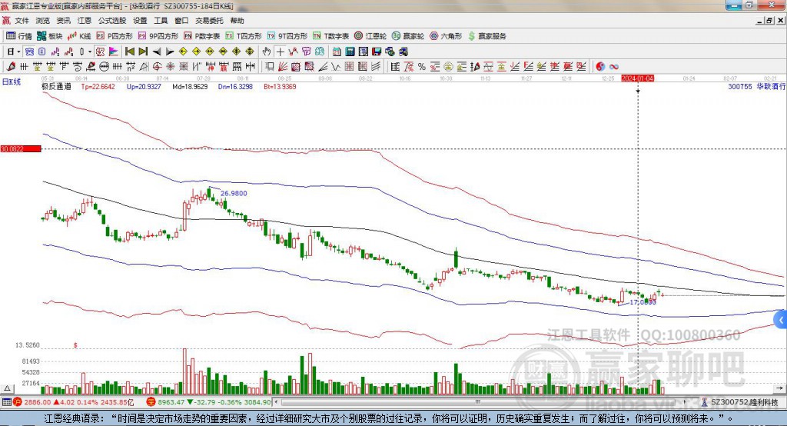Open 赢家服务 service link
This screenshot has width=787, height=426.
point(486,36)
